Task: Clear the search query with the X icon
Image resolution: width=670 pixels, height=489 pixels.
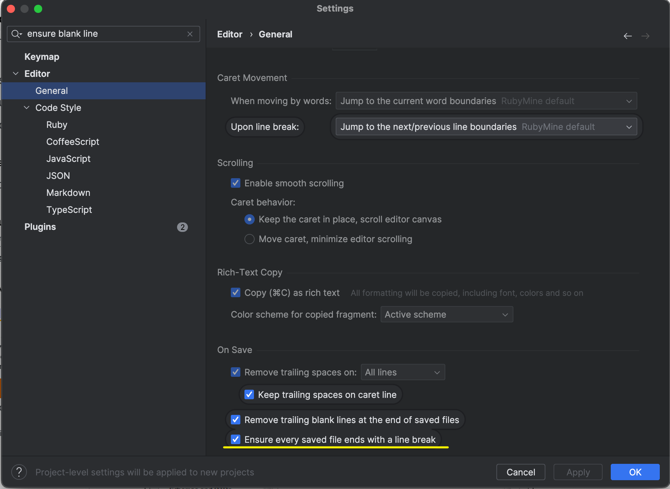Action: point(190,34)
